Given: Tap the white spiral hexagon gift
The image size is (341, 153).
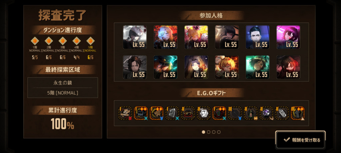Looking at the screenshot, I should pyautogui.click(x=203, y=113).
